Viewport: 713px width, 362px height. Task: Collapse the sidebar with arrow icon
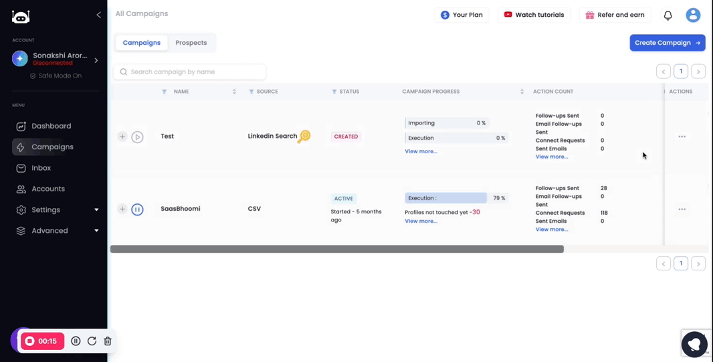(x=99, y=15)
